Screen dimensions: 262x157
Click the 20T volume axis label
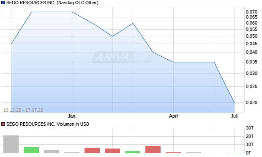click(250, 136)
